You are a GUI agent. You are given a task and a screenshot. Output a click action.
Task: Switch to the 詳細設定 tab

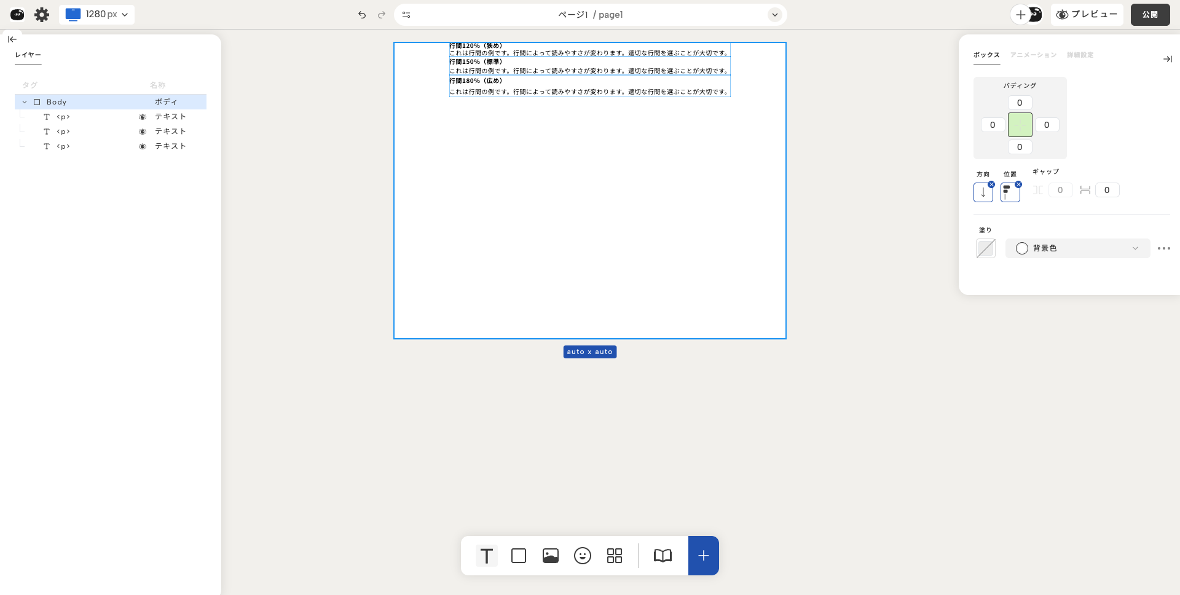(1080, 55)
